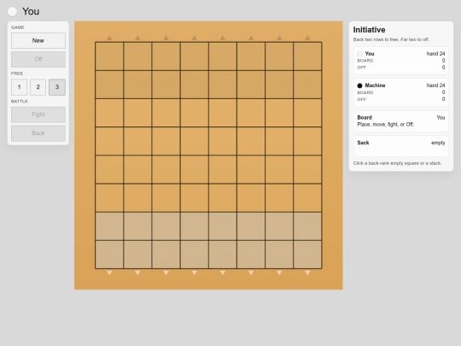The height and width of the screenshot is (346, 461).
Task: Click the Off button under Game
Action: pos(38,59)
